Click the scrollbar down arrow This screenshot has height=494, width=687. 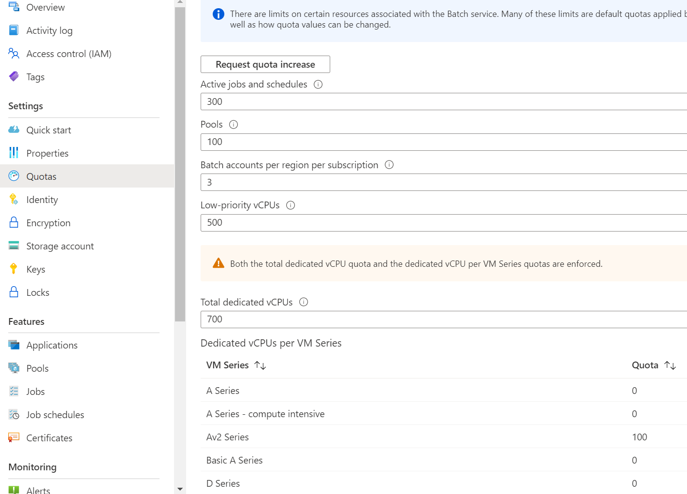[x=180, y=489]
